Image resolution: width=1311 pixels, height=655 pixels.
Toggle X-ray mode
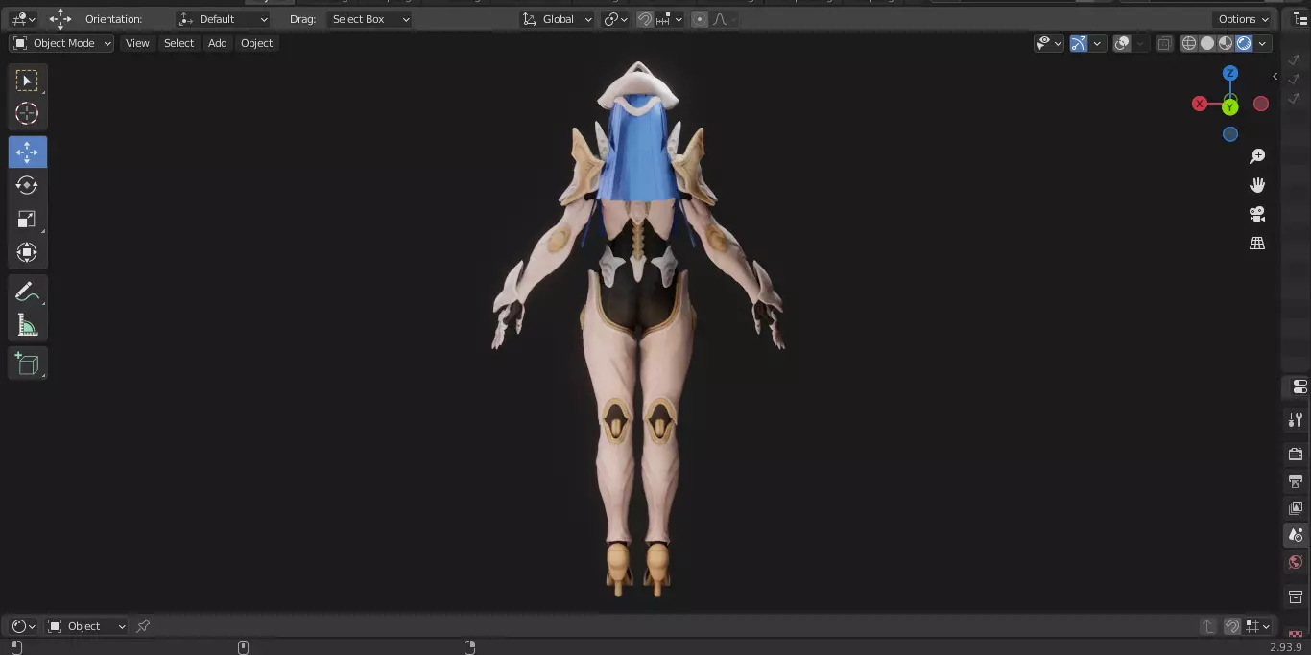click(1164, 43)
